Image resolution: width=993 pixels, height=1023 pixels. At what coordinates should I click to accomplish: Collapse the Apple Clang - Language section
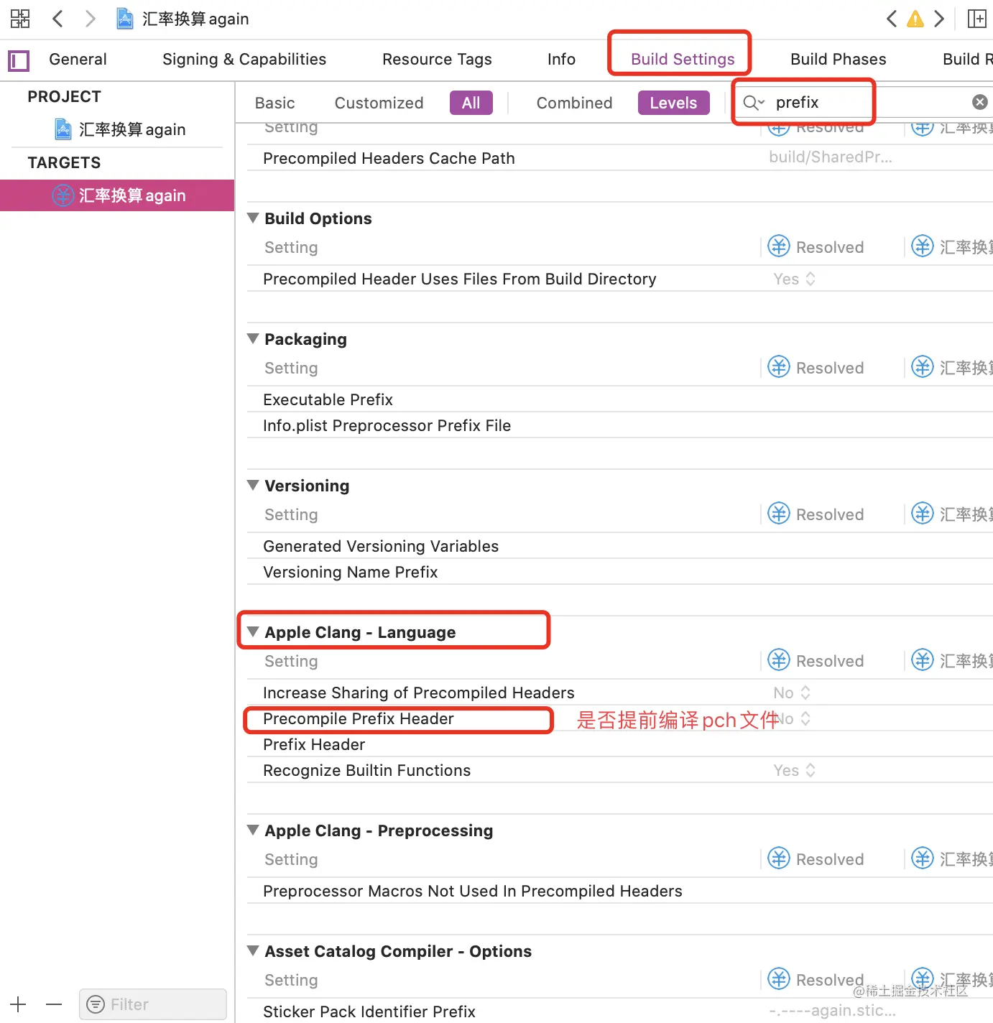tap(253, 631)
